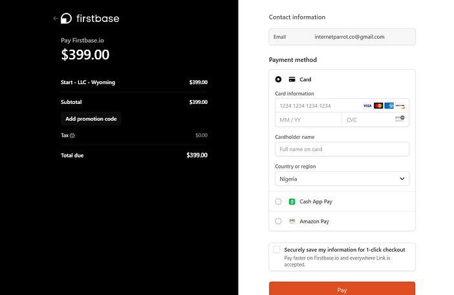This screenshot has width=454, height=295.
Task: Click the Card information label
Action: 294,94
